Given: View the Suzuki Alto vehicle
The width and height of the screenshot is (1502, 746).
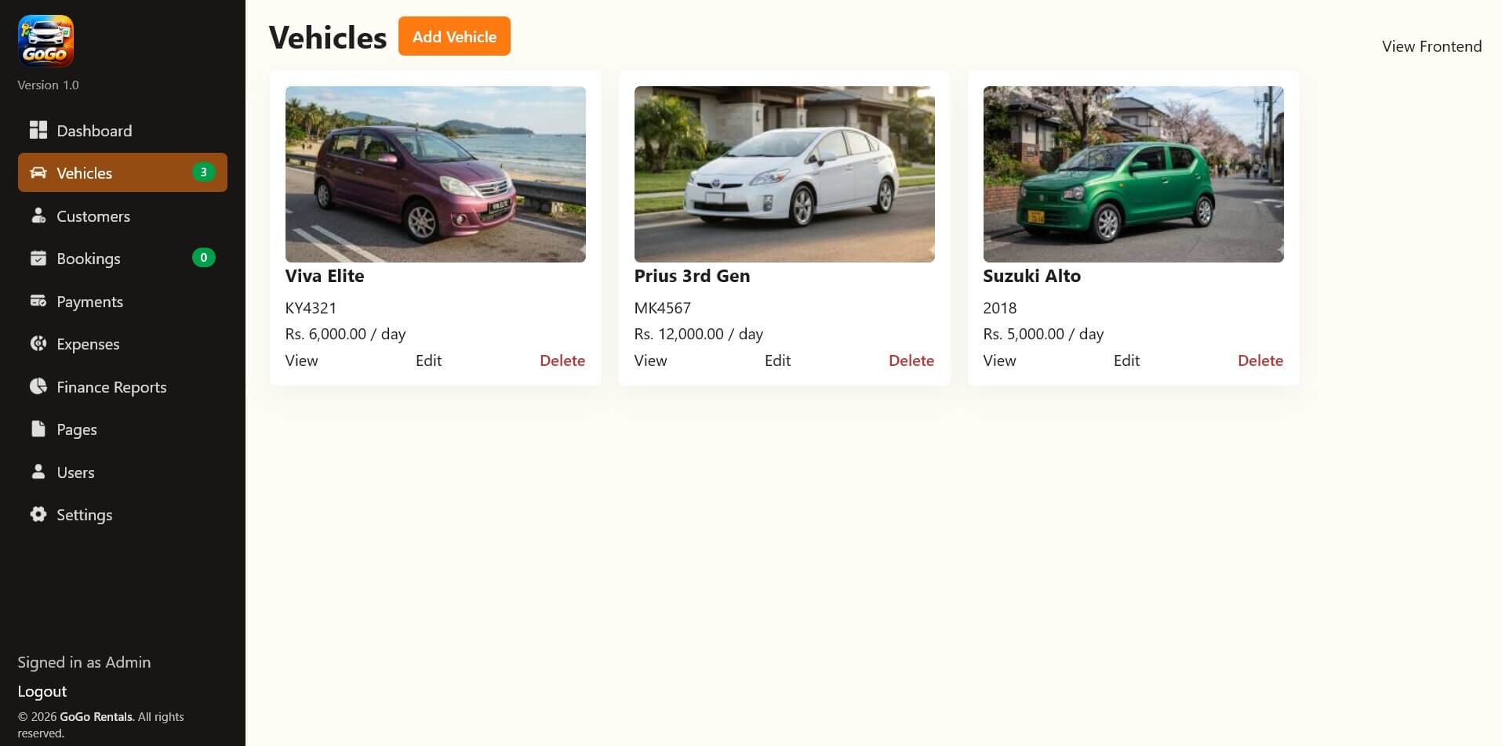Looking at the screenshot, I should (x=999, y=360).
